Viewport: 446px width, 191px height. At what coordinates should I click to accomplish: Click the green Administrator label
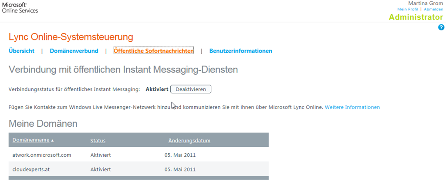tap(416, 17)
